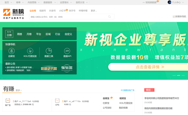Click the 个人中心 avatar icon

pos(169,2)
